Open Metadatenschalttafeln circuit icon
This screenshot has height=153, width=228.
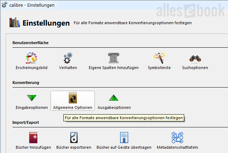[177, 138]
